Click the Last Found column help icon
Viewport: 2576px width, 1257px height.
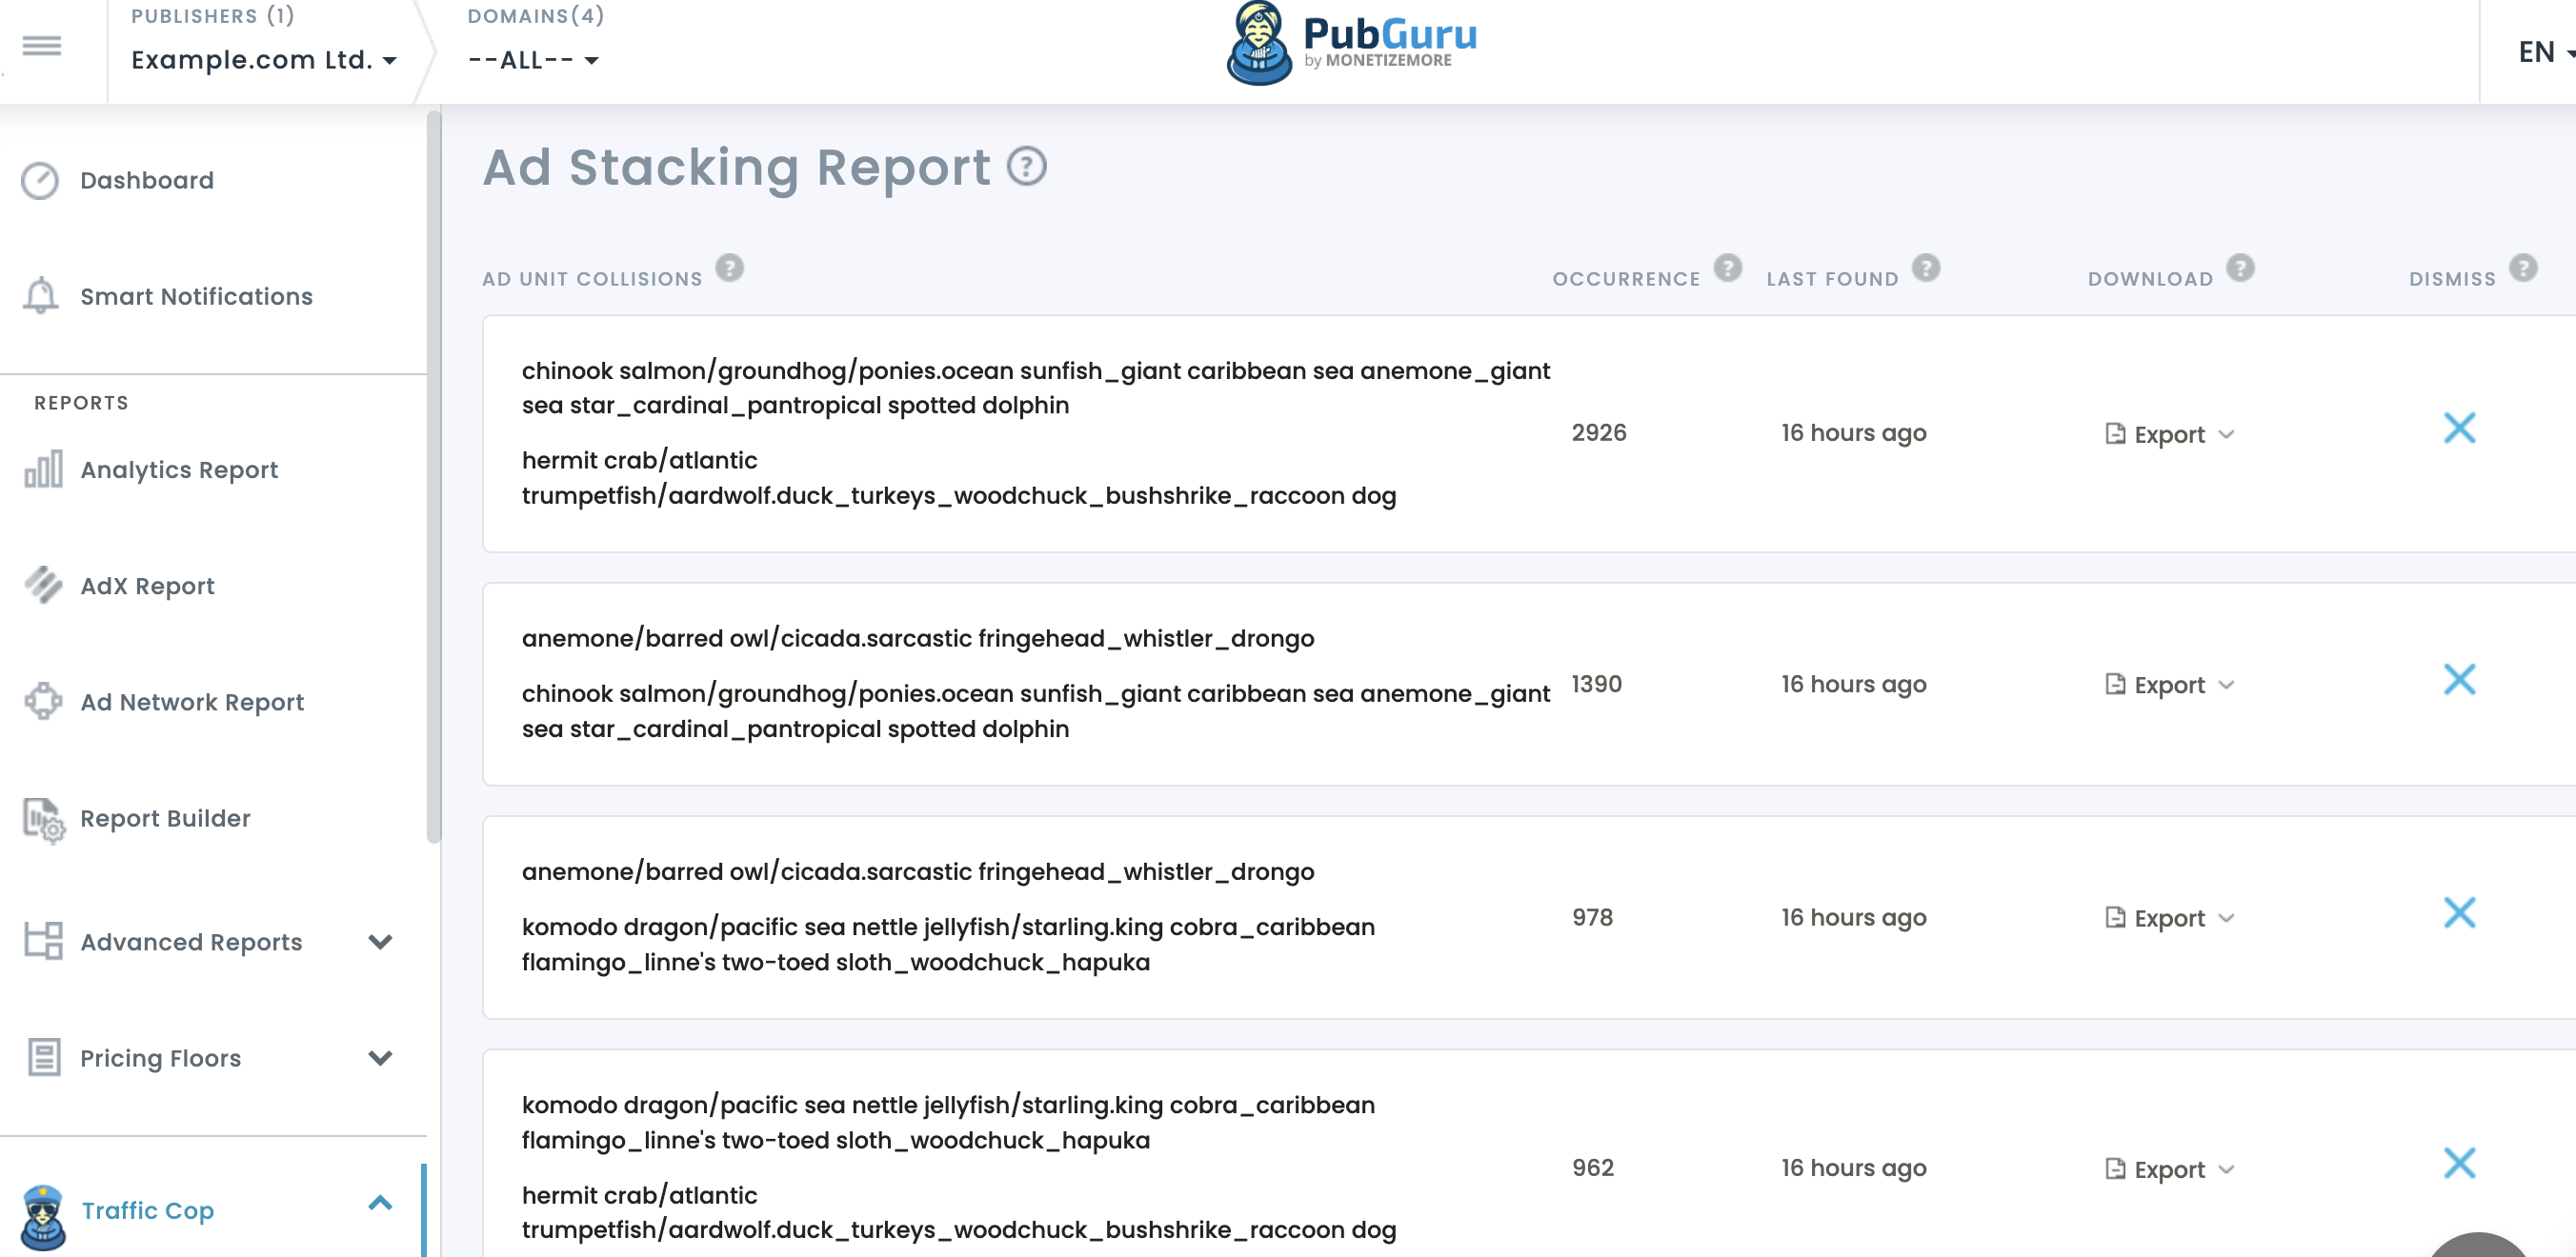tap(1925, 268)
